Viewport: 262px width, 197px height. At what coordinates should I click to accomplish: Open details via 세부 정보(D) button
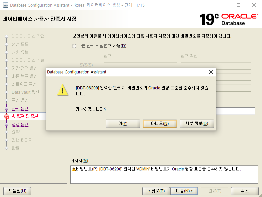(x=197, y=124)
